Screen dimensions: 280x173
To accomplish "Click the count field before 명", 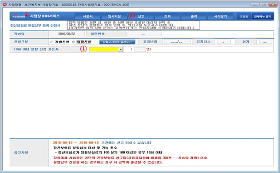I will (x=140, y=49).
